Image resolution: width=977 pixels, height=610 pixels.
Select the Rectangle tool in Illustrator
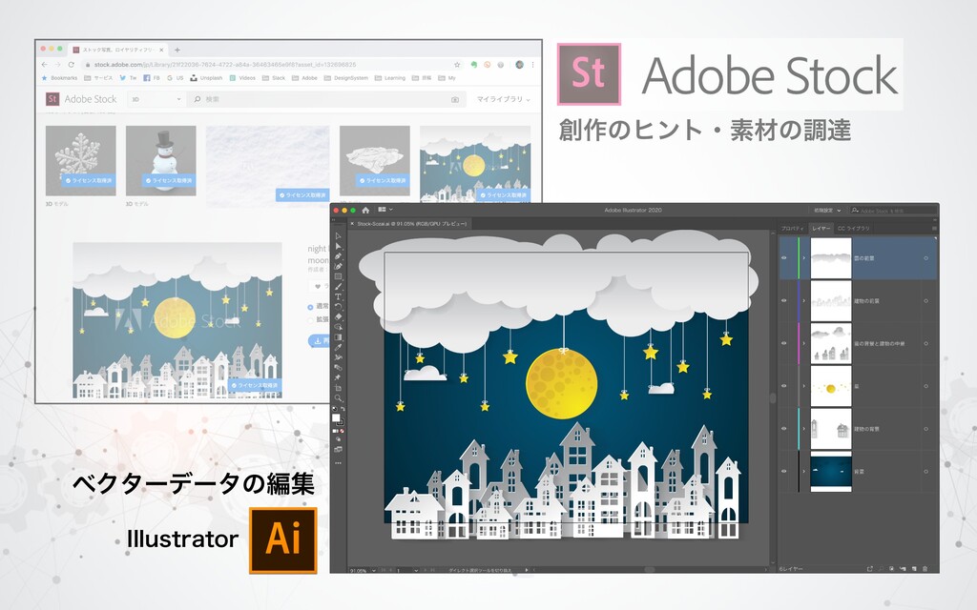tap(339, 276)
